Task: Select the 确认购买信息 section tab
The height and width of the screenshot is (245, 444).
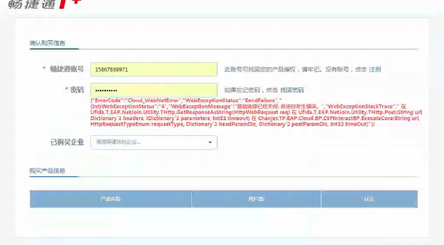Action: coord(48,43)
